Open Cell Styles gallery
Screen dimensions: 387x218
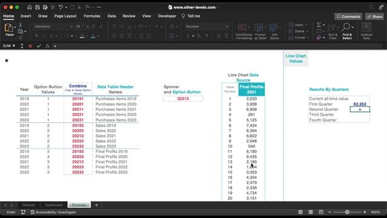click(x=275, y=31)
